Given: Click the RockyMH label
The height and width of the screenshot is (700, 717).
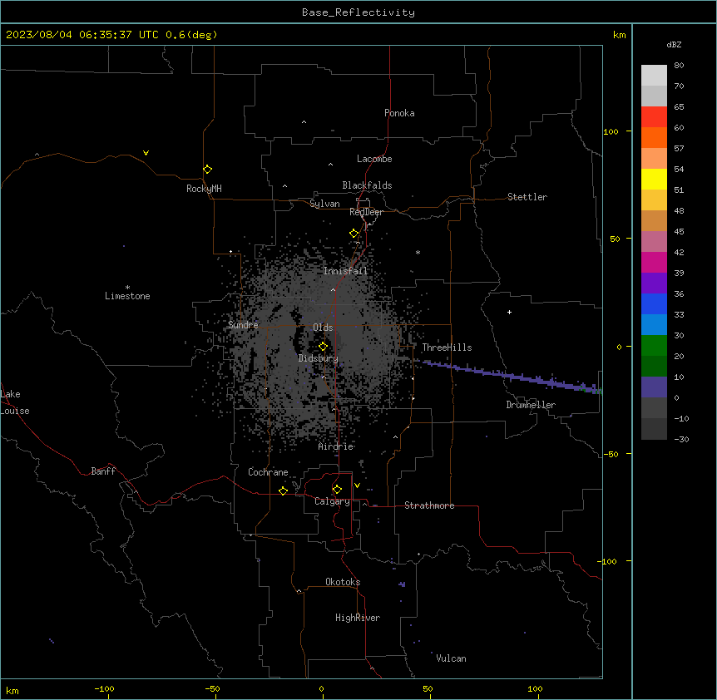Looking at the screenshot, I should point(204,189).
